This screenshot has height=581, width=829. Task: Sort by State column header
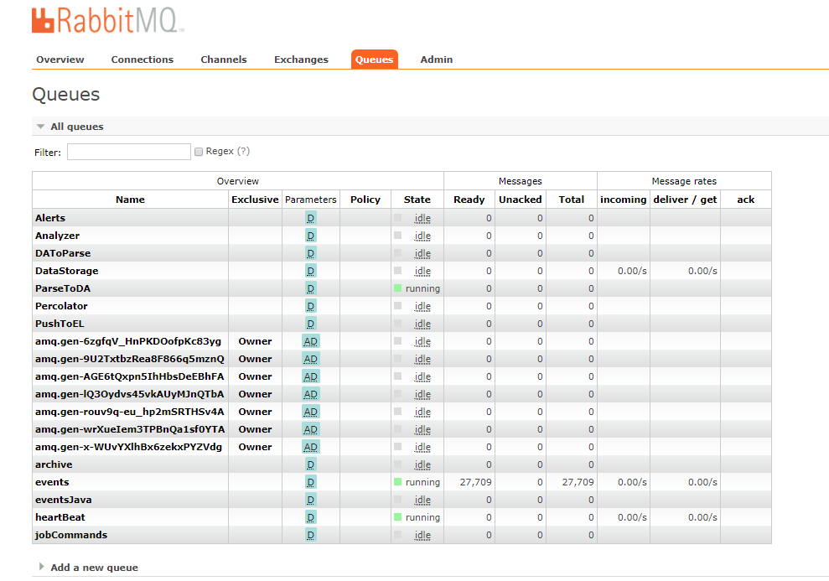417,200
